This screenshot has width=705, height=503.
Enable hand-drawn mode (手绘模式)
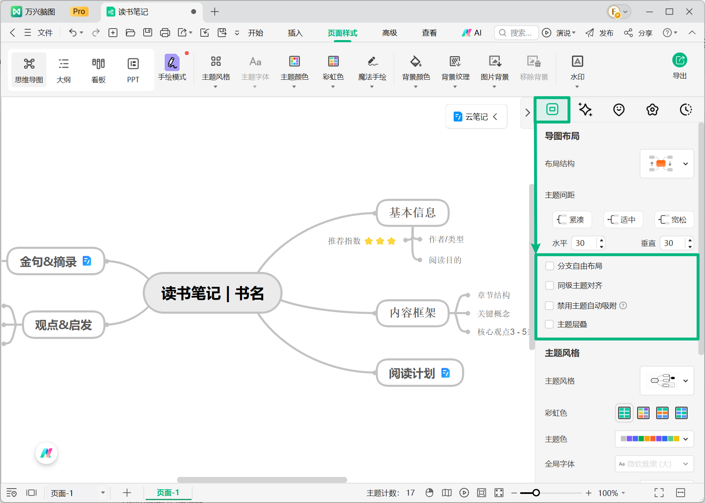[x=172, y=68]
